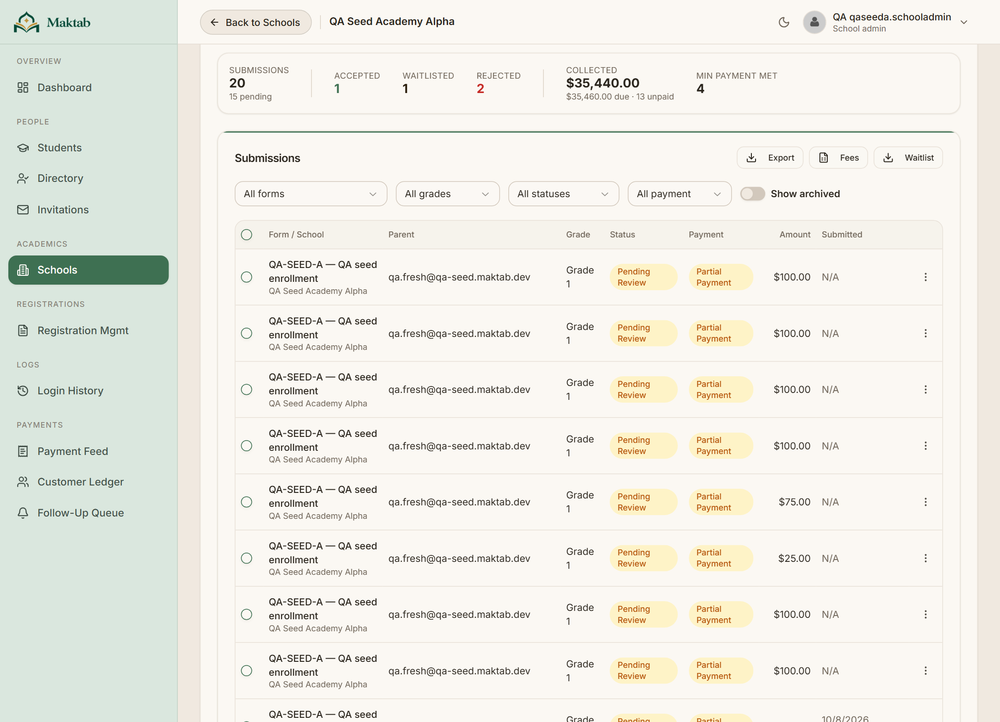Click the Registration Mgmt document icon

(x=23, y=330)
